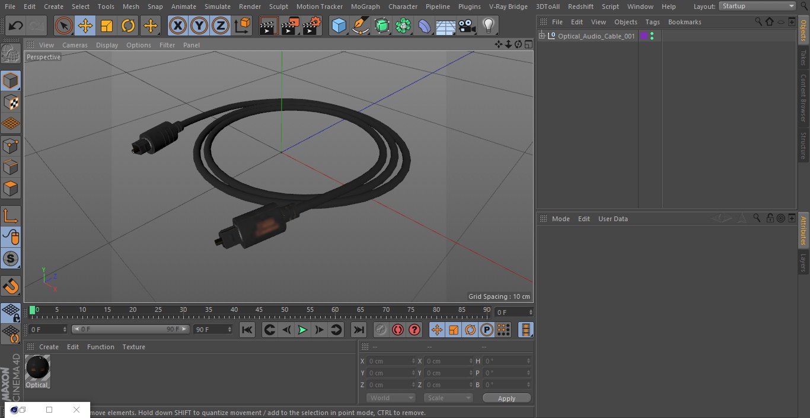The height and width of the screenshot is (418, 810).
Task: Render to Picture Viewer
Action: 290,25
